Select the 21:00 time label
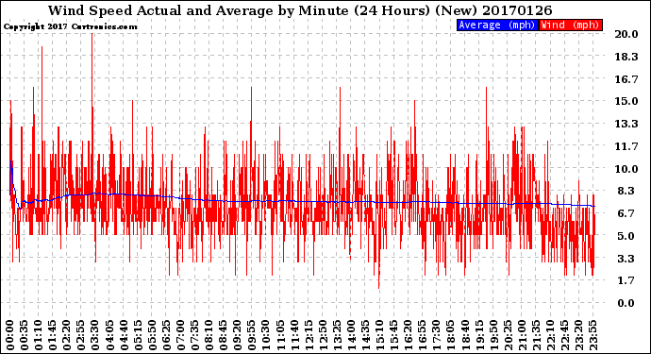Screen dimensions: 651x354 point(521,335)
